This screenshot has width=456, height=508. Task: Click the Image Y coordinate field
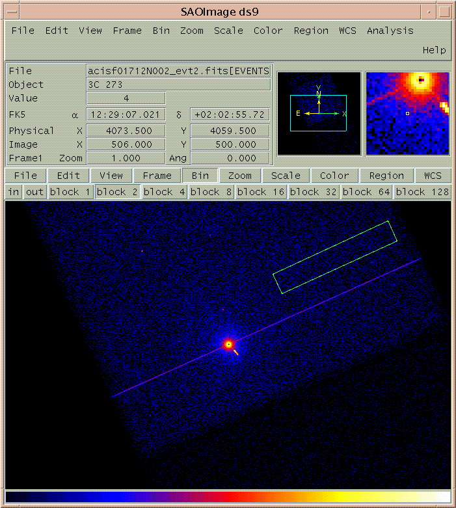[x=230, y=144]
